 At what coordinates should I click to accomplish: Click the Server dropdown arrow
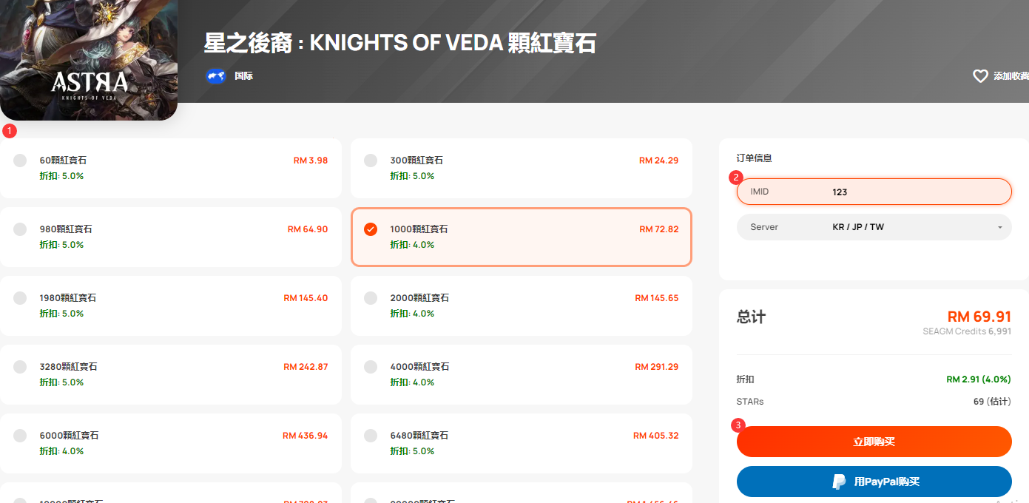[x=1000, y=228]
